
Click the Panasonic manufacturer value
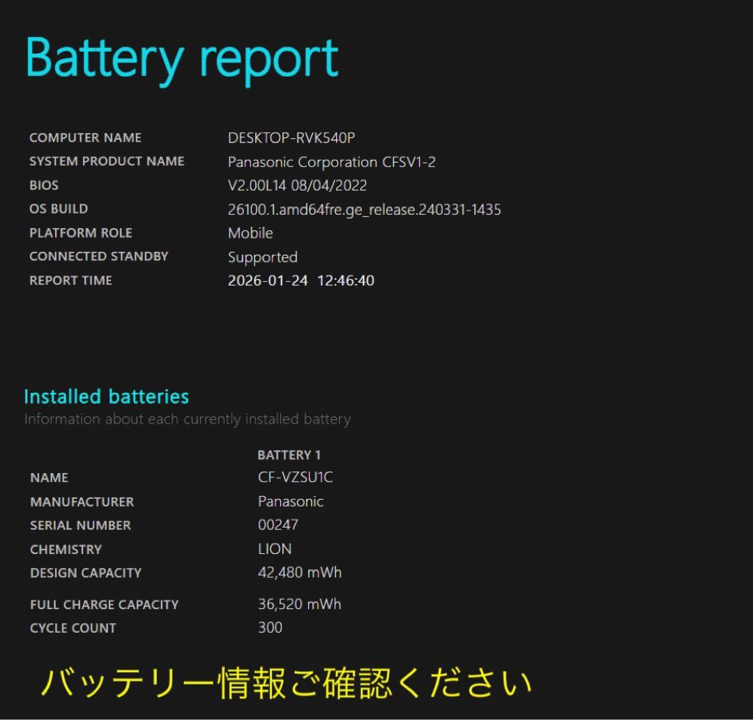(x=290, y=501)
